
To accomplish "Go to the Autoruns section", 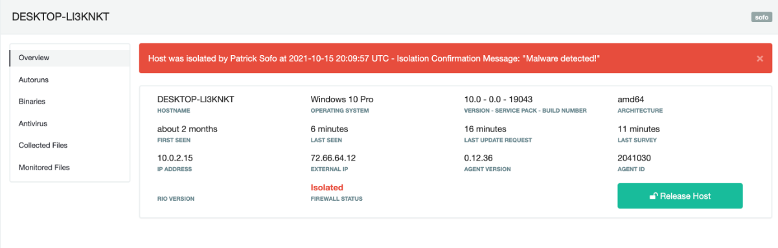I will pyautogui.click(x=70, y=80).
